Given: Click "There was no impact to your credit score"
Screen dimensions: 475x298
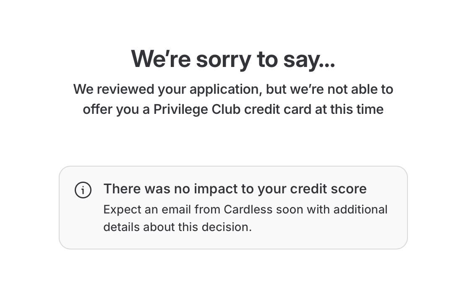Looking at the screenshot, I should [235, 189].
